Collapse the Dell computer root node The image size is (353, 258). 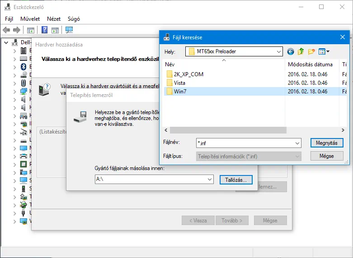[x=6, y=42]
